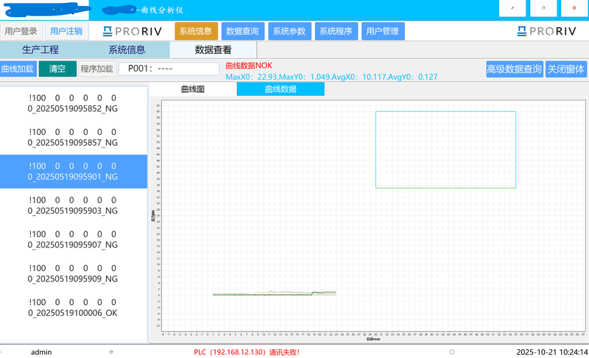The image size is (589, 358).
Task: Switch to the 曲线数据 tab
Action: click(280, 89)
